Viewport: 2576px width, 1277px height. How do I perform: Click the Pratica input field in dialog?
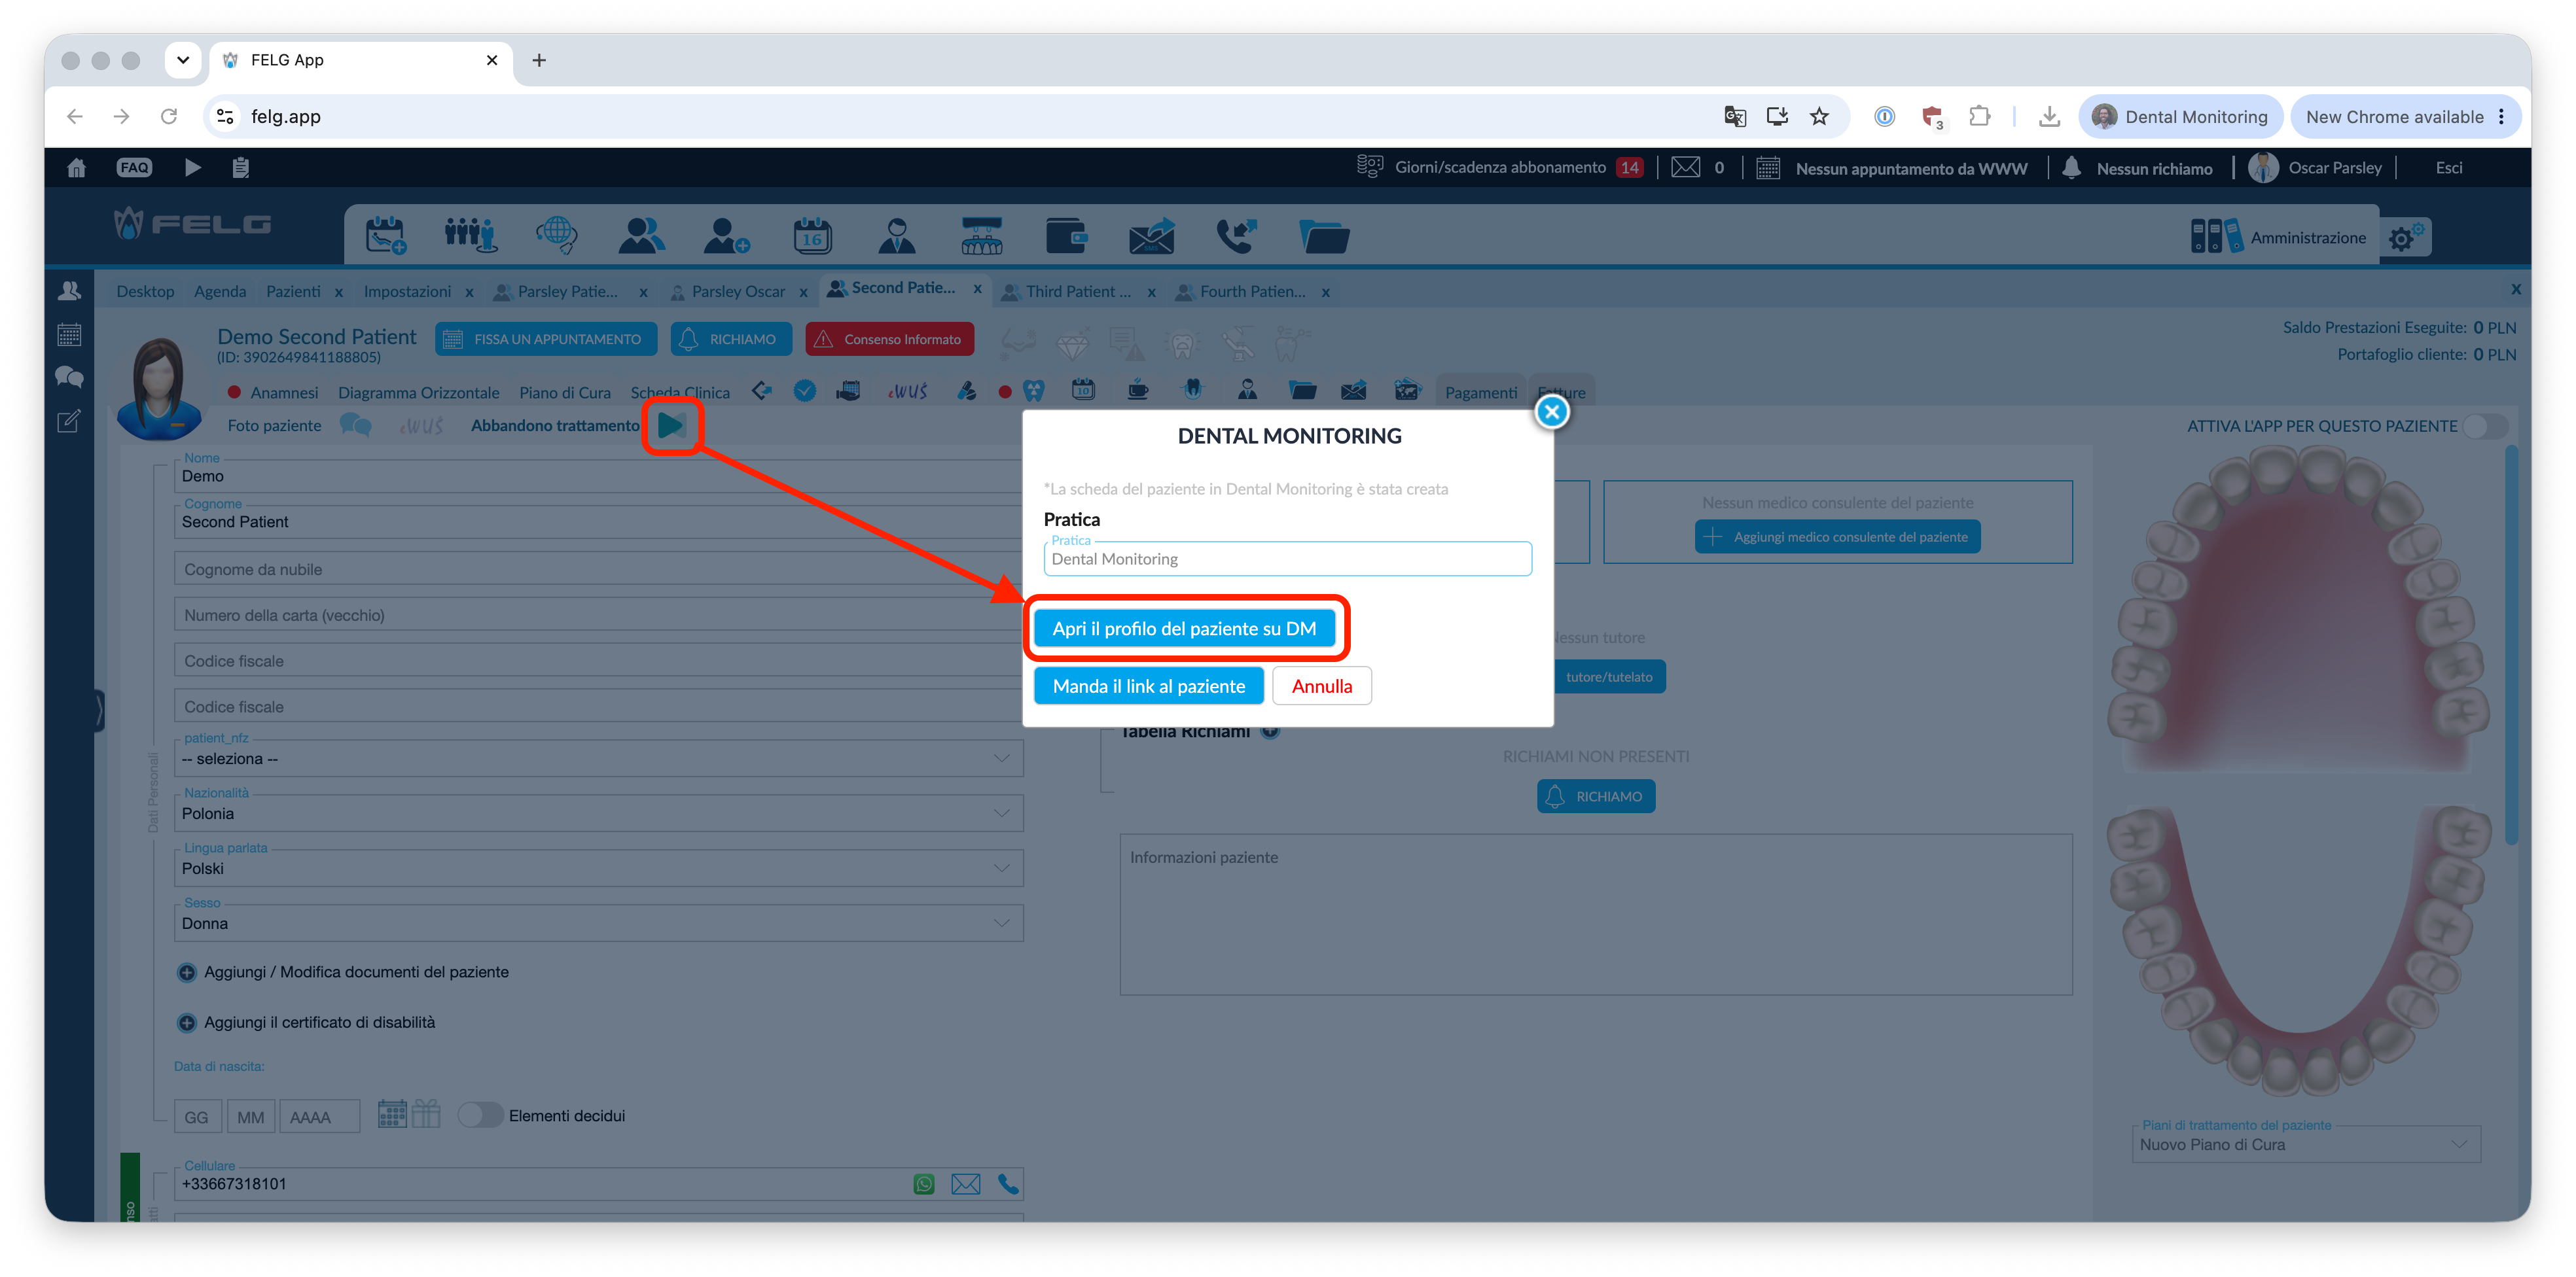[x=1287, y=559]
